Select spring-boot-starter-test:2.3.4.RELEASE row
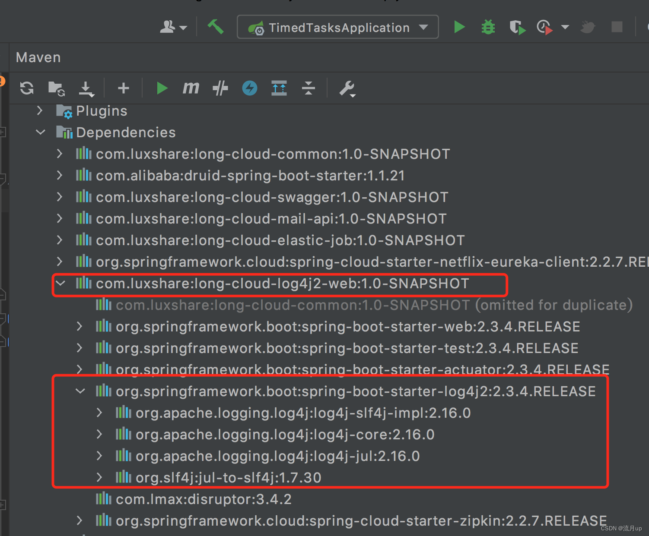Image resolution: width=649 pixels, height=536 pixels. pyautogui.click(x=329, y=348)
